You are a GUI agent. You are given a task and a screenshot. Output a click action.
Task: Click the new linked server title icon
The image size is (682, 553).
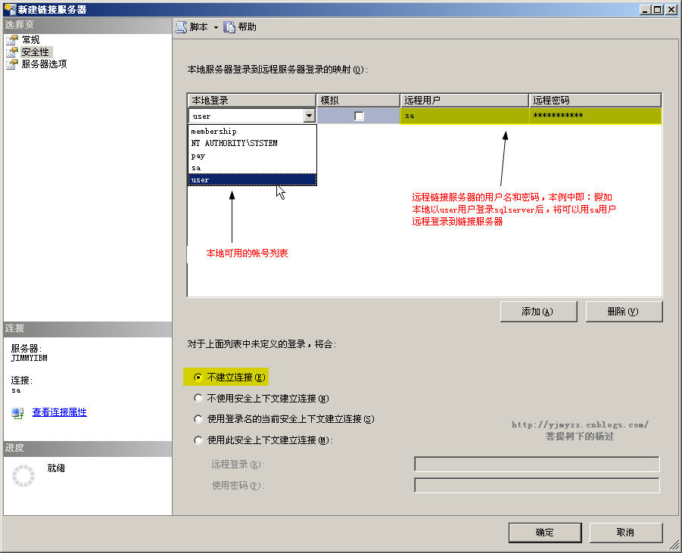(x=10, y=8)
